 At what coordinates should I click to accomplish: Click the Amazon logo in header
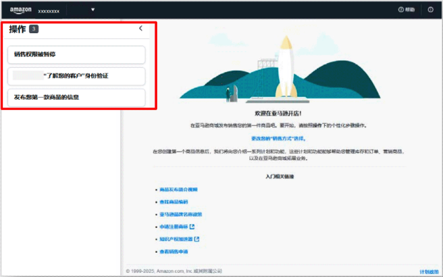tap(21, 10)
